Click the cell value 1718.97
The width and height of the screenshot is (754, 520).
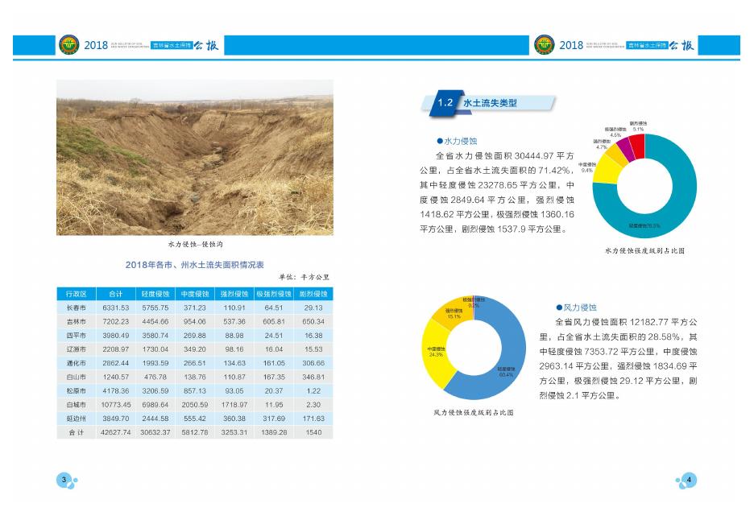click(x=234, y=405)
